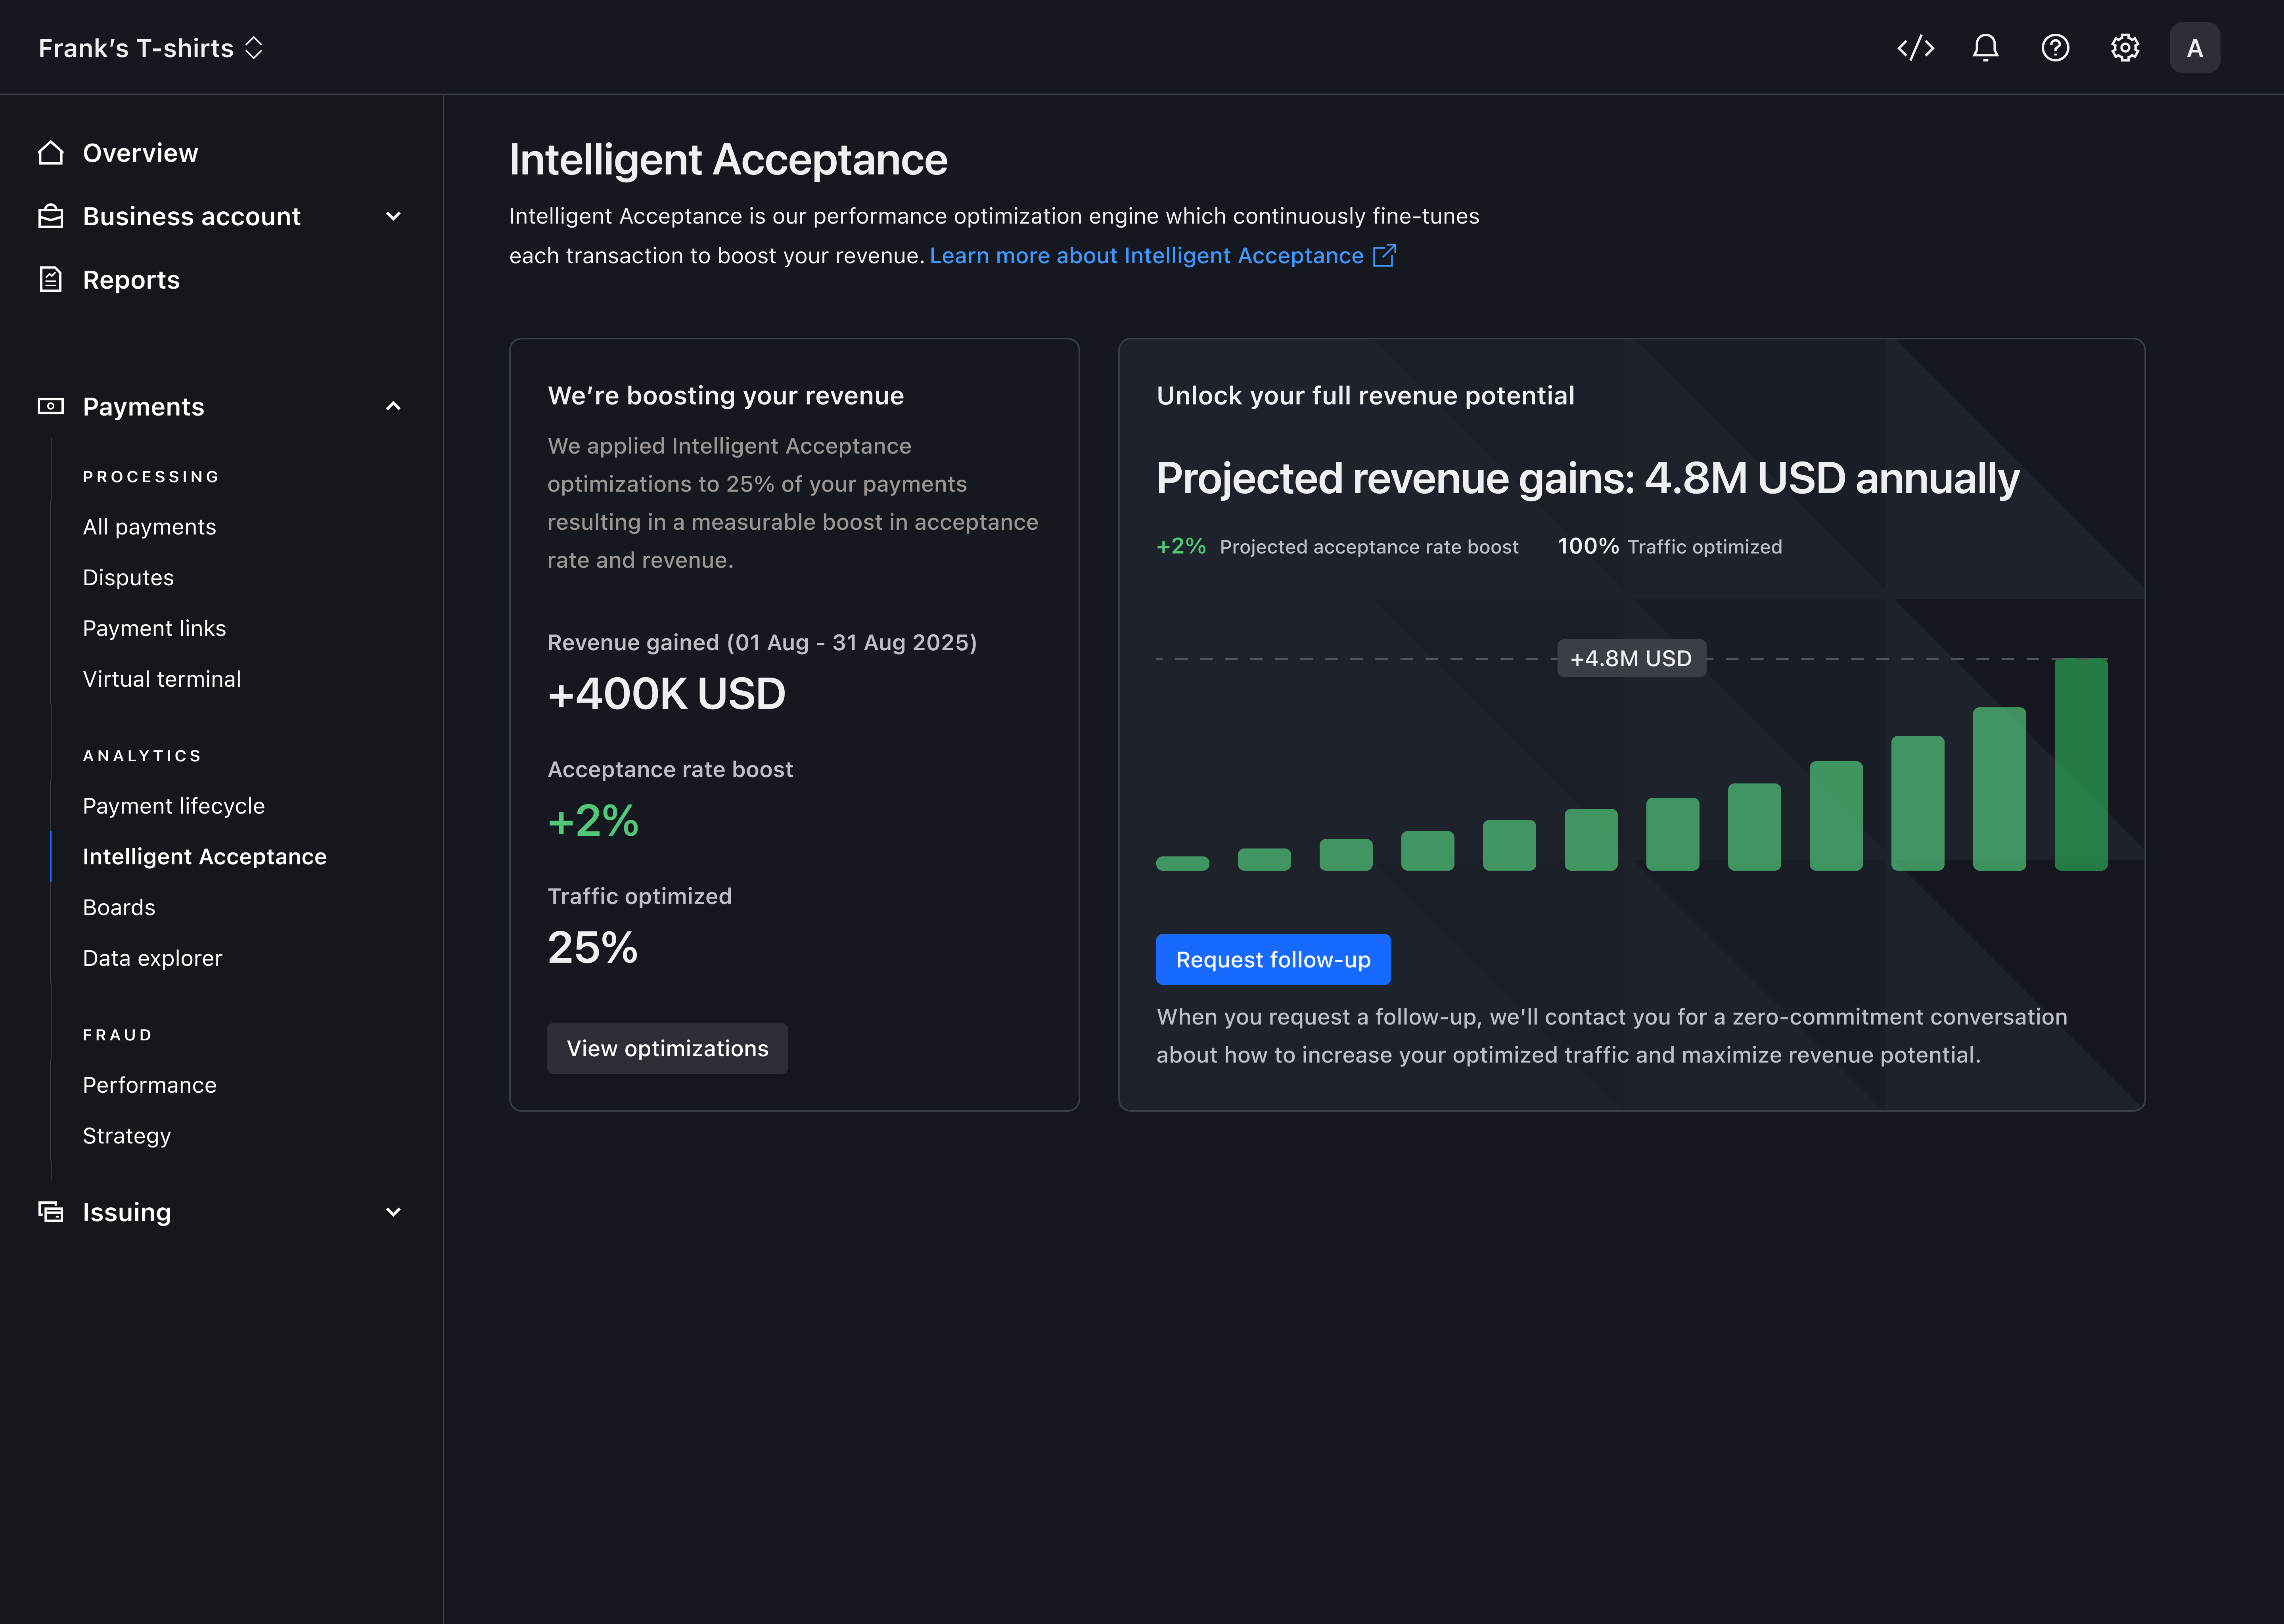Click the Issuing cards icon

(x=51, y=1212)
